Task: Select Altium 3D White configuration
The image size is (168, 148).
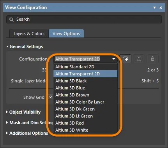Action: click(85, 130)
